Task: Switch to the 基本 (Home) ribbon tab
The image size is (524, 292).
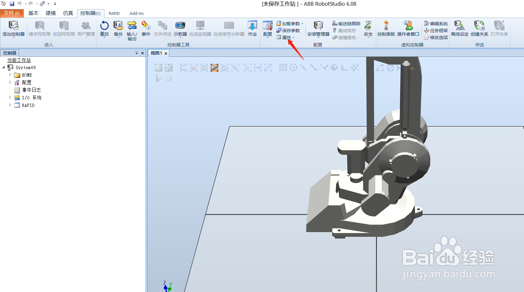Action: 33,13
